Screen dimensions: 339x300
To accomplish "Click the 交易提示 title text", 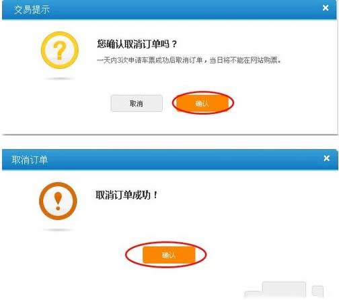I will 32,10.
